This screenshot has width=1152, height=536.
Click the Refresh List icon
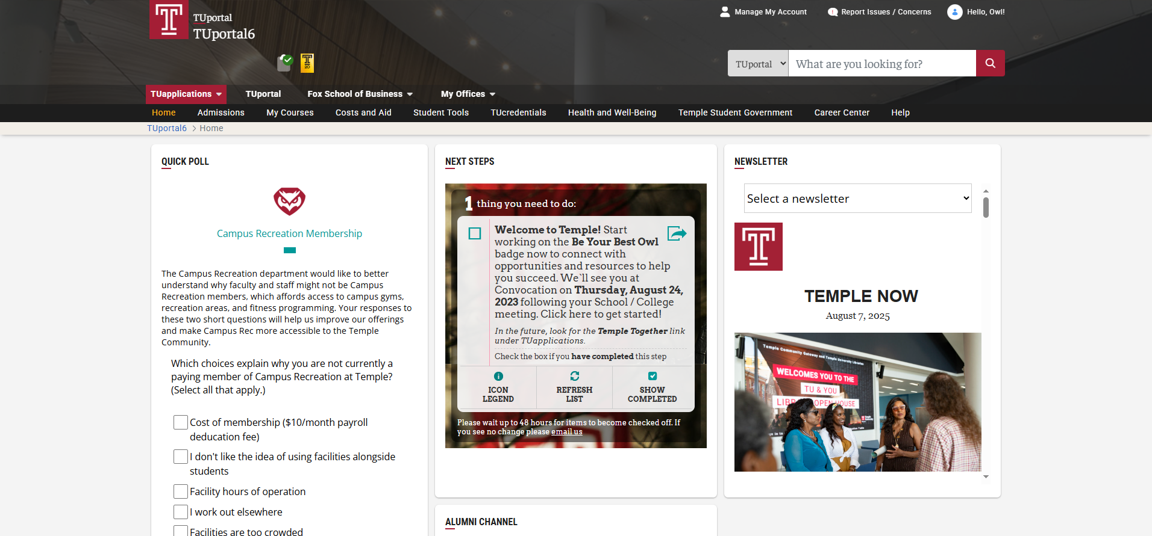click(574, 377)
